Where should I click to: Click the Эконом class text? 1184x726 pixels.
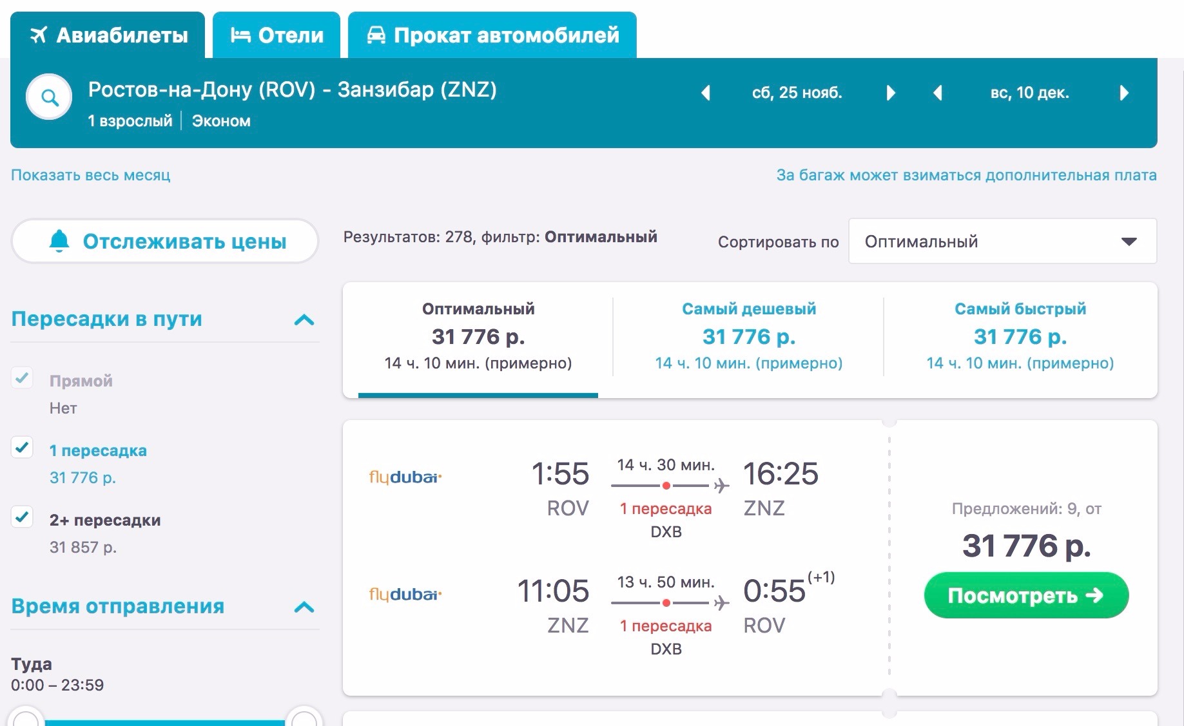click(x=221, y=121)
